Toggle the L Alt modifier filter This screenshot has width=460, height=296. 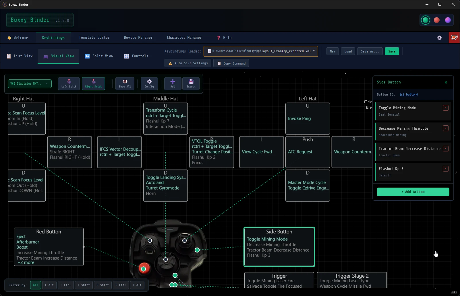tap(49, 285)
